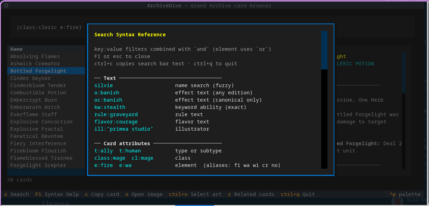Viewport: 429px width, 206px height.
Task: Select Cinder Geyser card row
Action: click(x=46, y=78)
